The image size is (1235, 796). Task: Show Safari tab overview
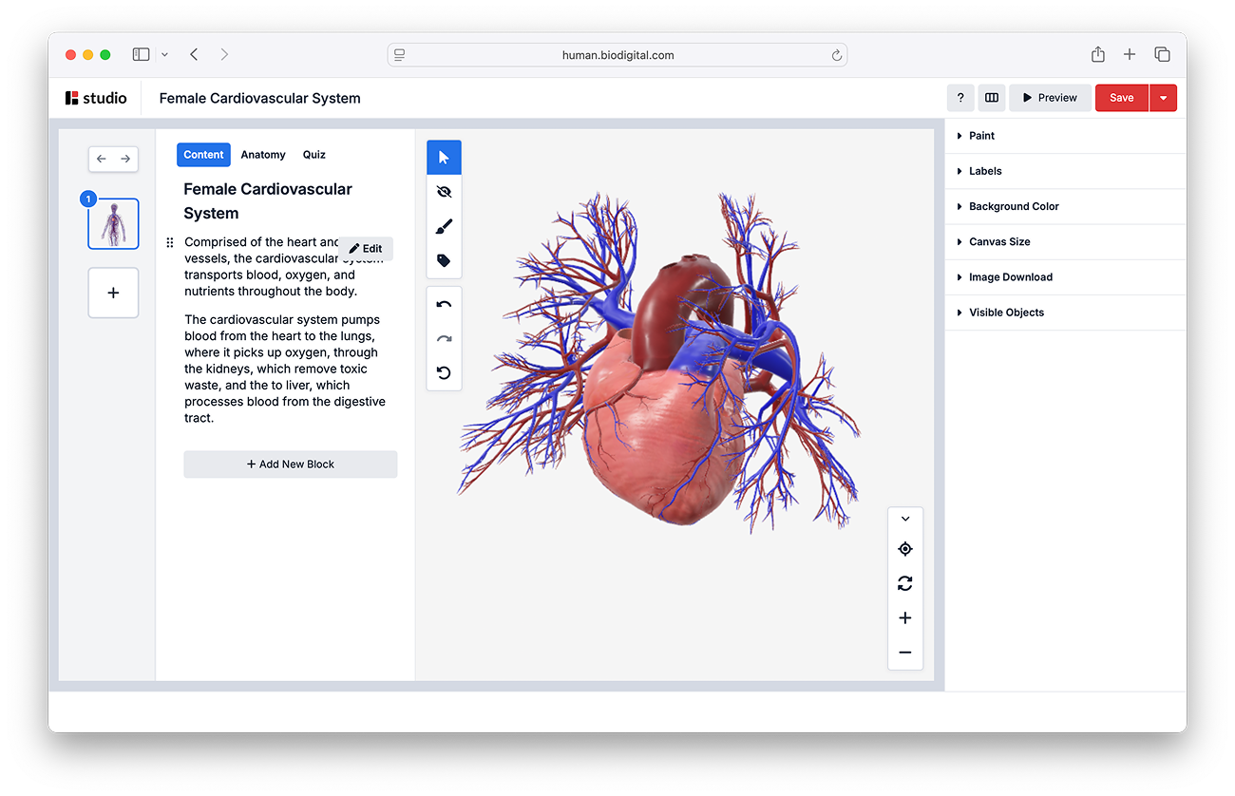pyautogui.click(x=1162, y=55)
